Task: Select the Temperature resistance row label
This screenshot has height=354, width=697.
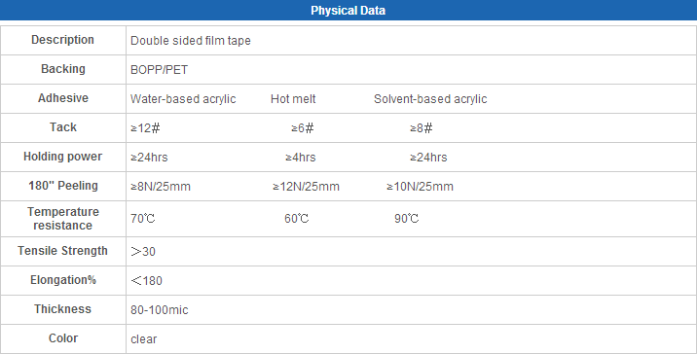Action: click(x=62, y=219)
